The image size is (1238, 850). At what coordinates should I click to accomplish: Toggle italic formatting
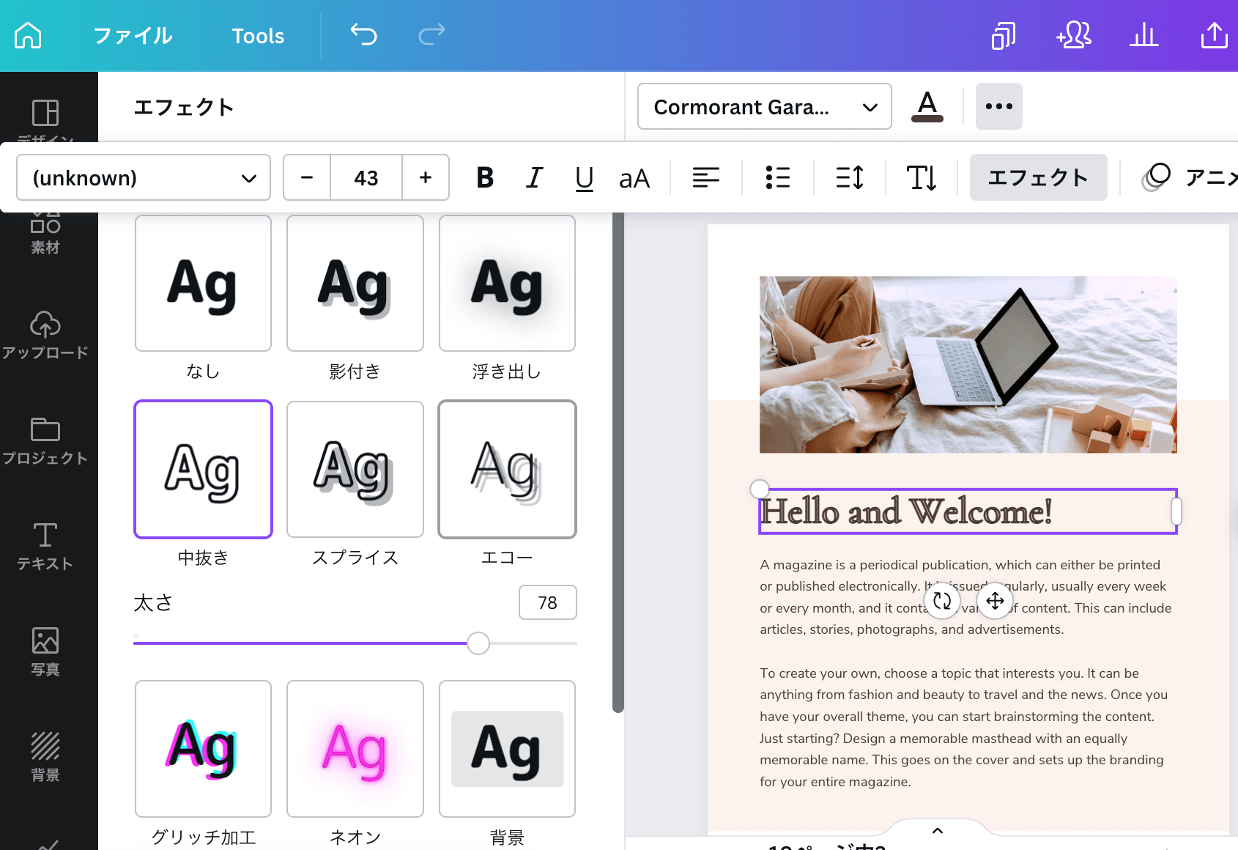(534, 177)
